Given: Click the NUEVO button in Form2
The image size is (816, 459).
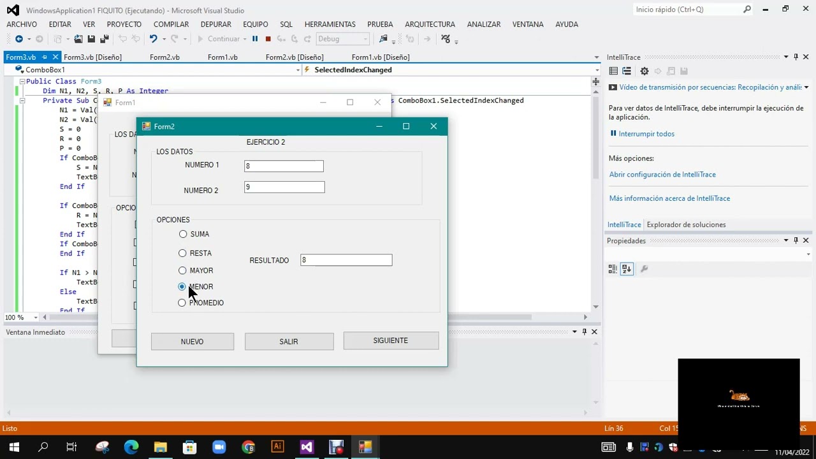Looking at the screenshot, I should tap(192, 342).
